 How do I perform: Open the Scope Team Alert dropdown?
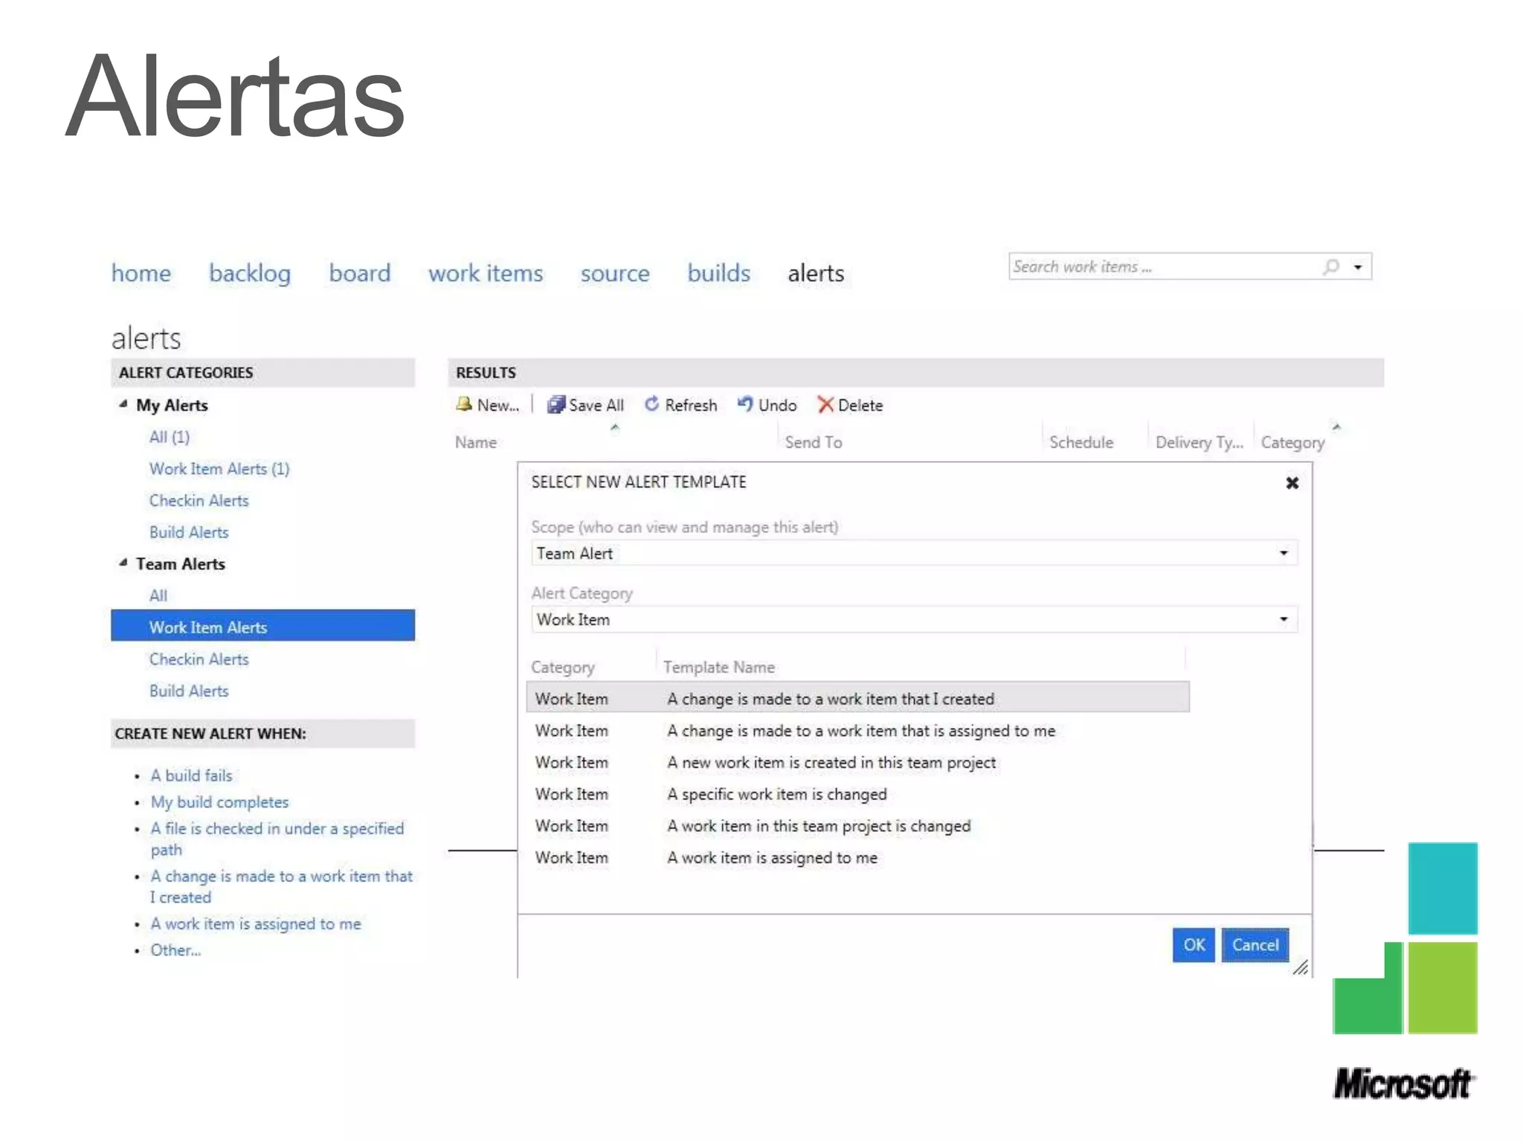point(1283,553)
